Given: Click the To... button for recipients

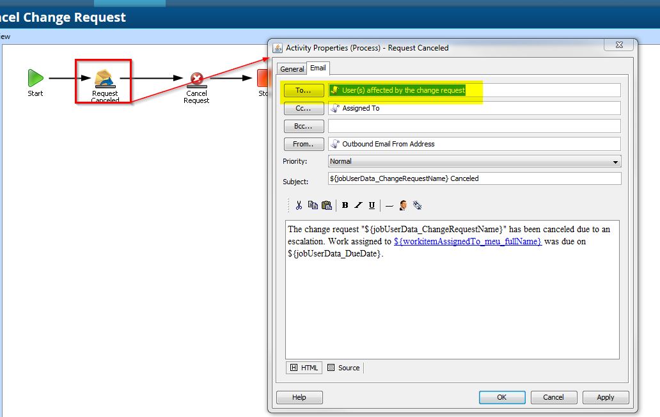Looking at the screenshot, I should point(303,90).
